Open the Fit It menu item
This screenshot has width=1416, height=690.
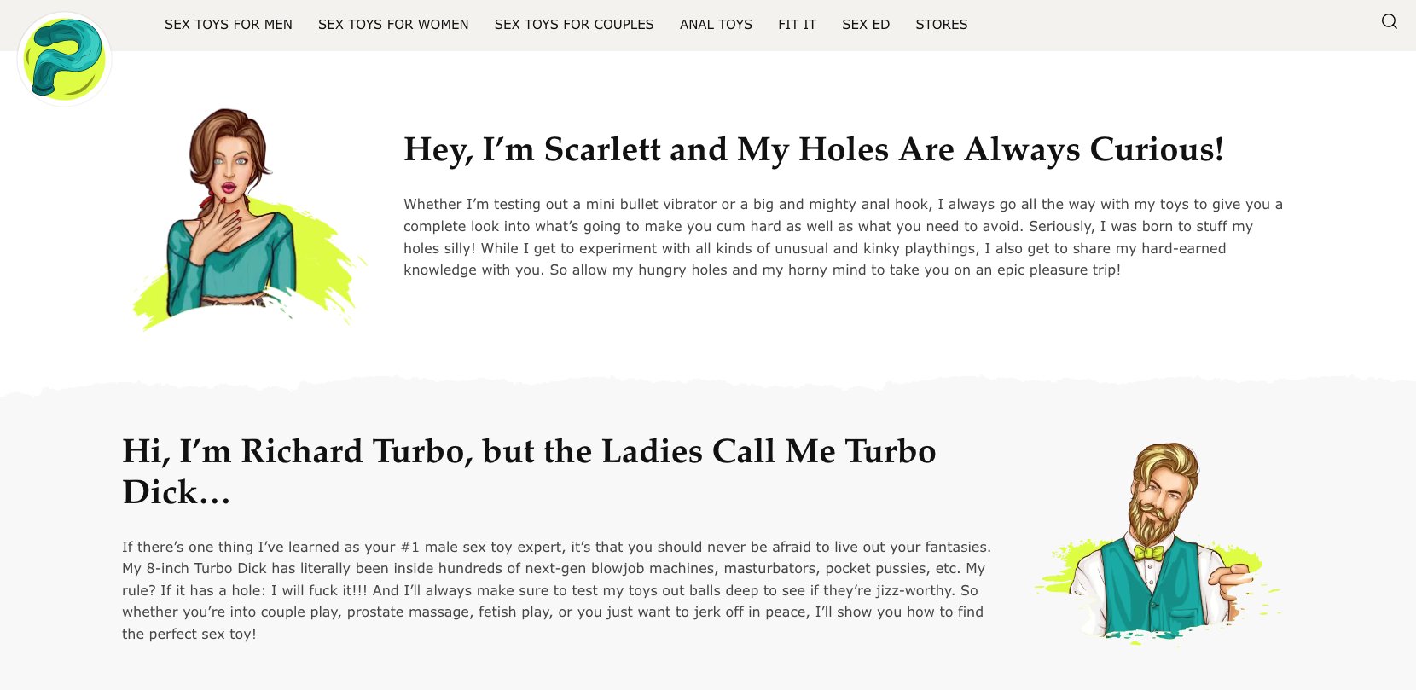(797, 25)
